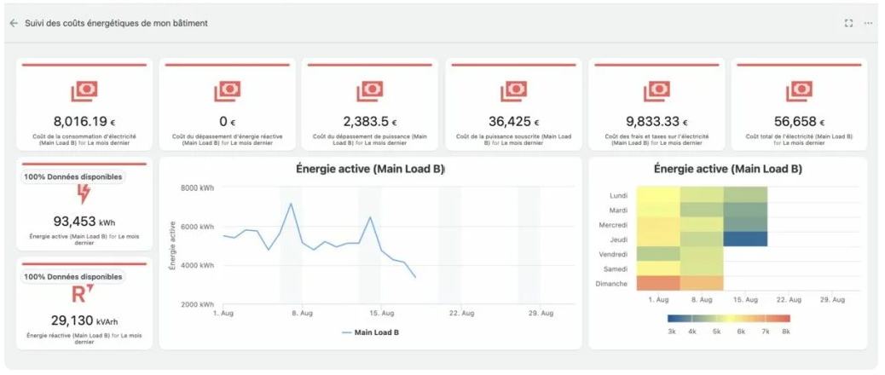The image size is (885, 375).
Task: Click the total electricity cost description text
Action: tap(799, 140)
